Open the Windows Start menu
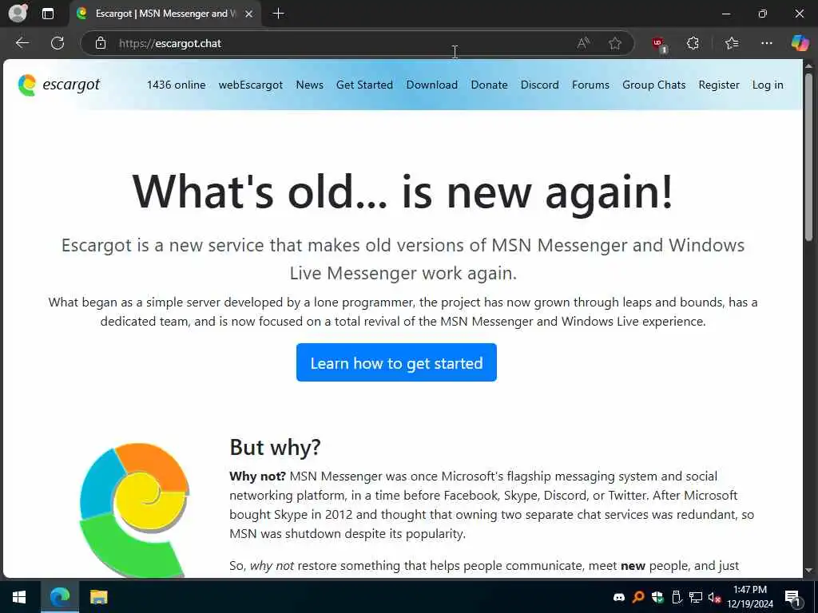The height and width of the screenshot is (613, 818). (19, 597)
